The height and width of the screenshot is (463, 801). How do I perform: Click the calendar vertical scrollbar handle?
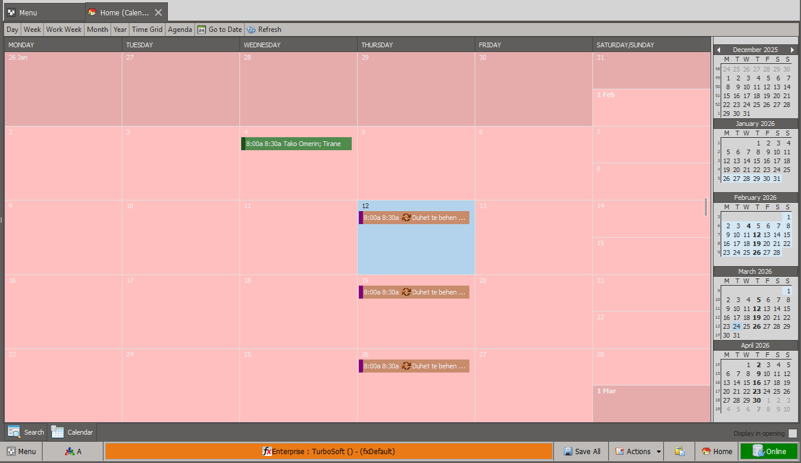(x=706, y=207)
